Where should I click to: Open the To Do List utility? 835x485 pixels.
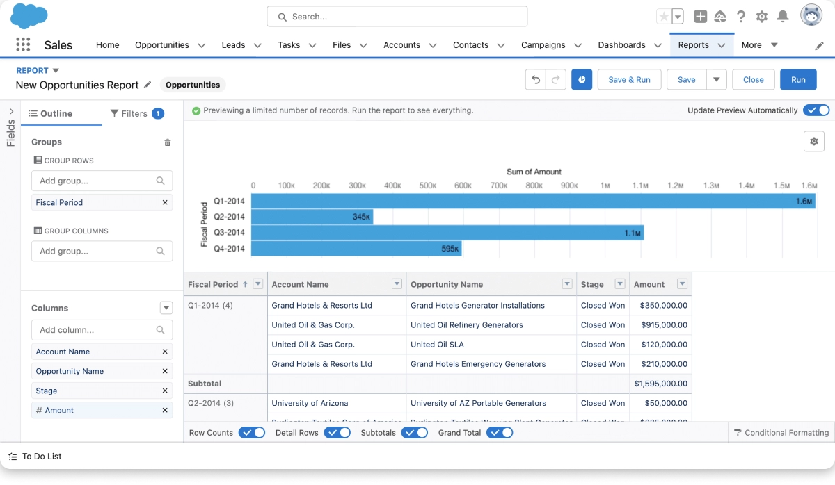pyautogui.click(x=35, y=457)
